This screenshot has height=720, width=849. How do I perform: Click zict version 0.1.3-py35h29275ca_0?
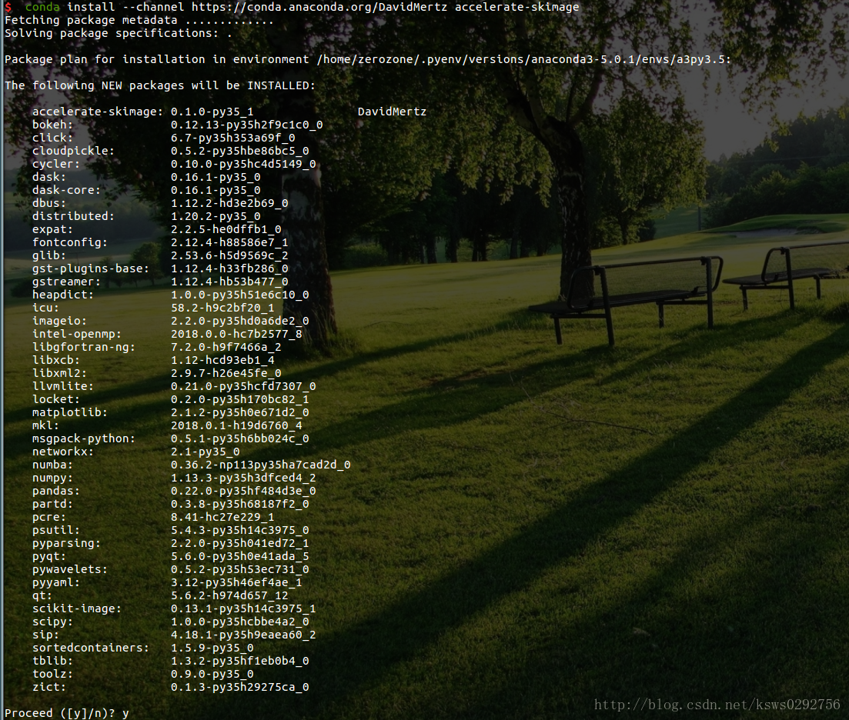[240, 687]
